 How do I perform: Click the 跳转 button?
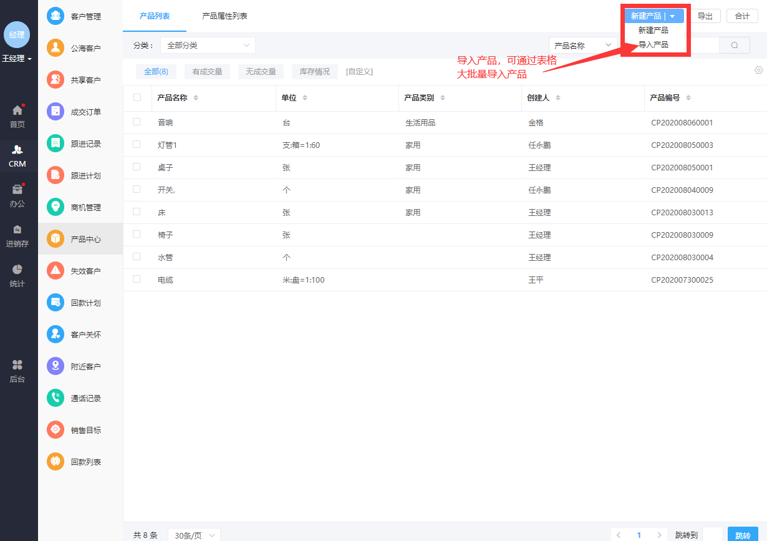743,535
